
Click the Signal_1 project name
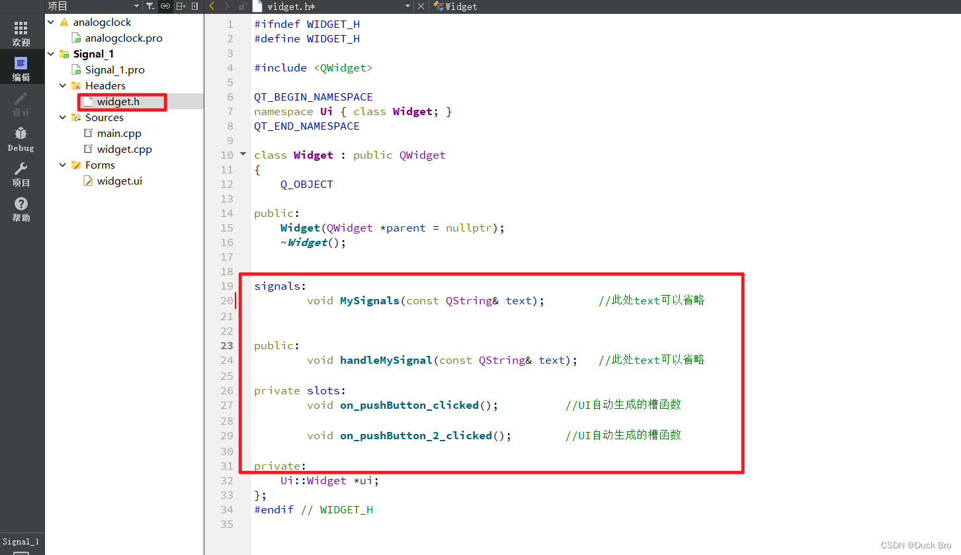click(x=93, y=54)
